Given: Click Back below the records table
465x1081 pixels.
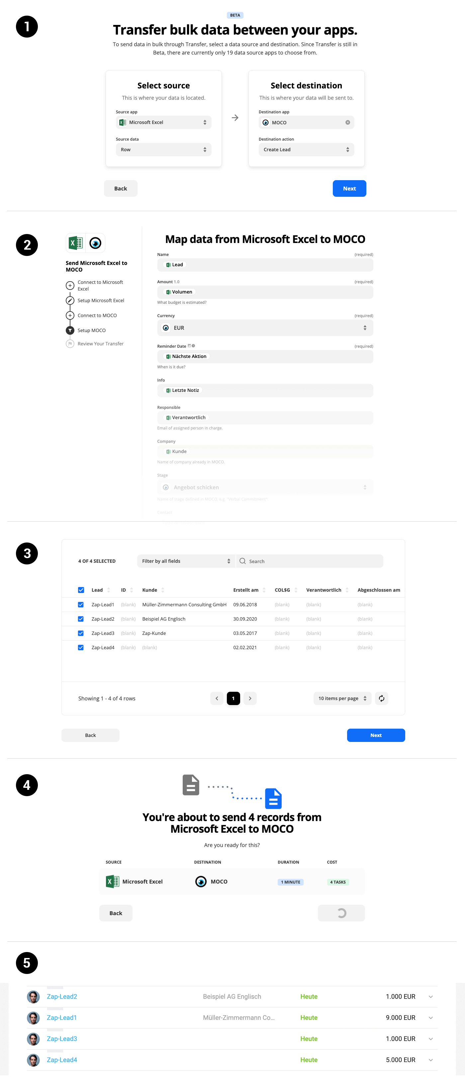Looking at the screenshot, I should pyautogui.click(x=91, y=735).
